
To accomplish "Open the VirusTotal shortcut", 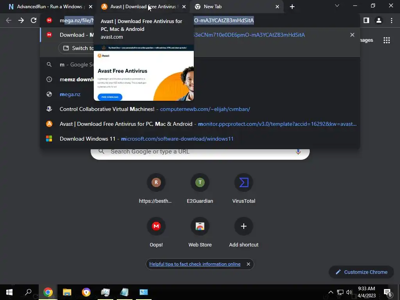I will [x=244, y=188].
